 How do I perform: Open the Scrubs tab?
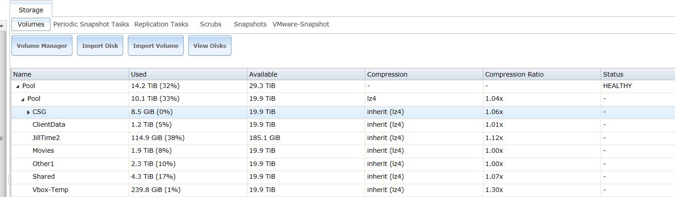tap(210, 24)
